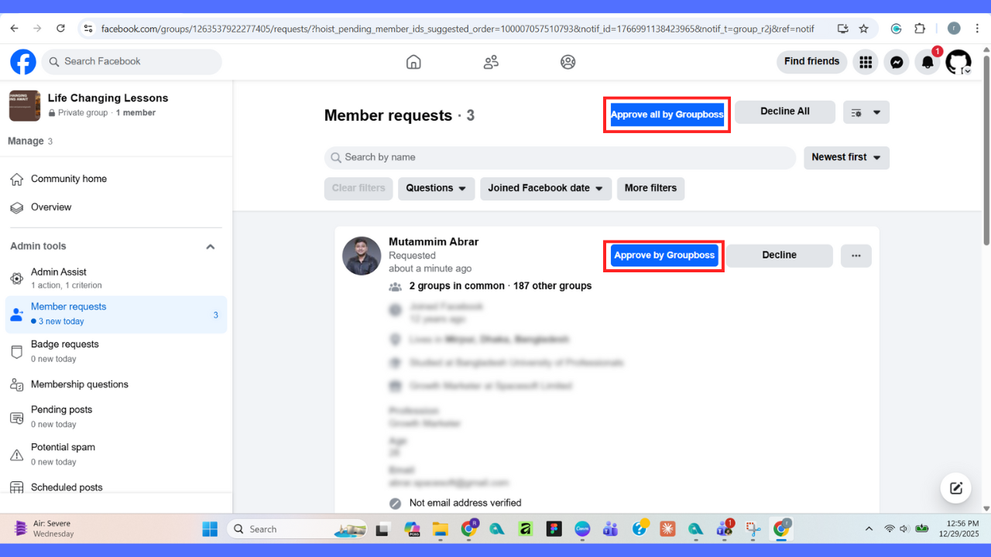Expand the Questions filter dropdown

[x=437, y=189]
